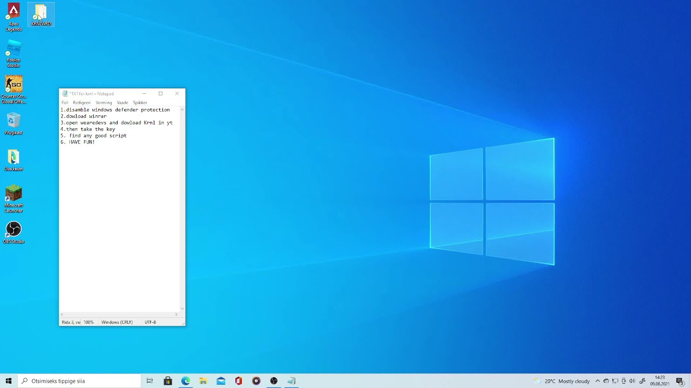Place cursor in line 'dowload winrar'
691x388 pixels.
(84, 116)
